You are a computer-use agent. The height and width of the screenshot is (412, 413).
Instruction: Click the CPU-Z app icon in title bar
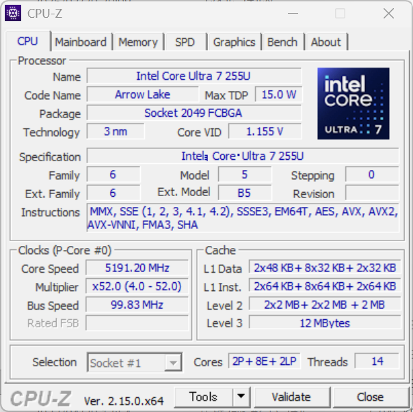(13, 13)
